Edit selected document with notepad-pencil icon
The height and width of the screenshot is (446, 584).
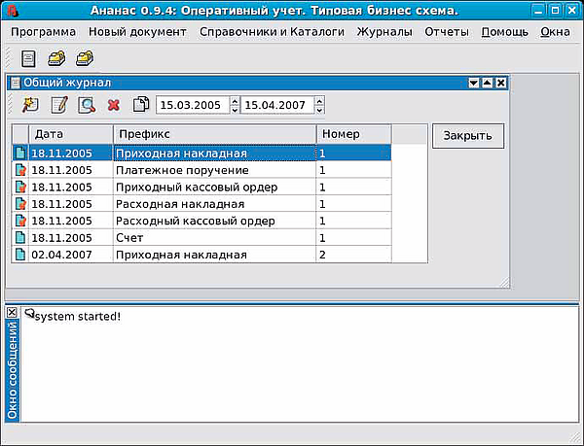58,105
